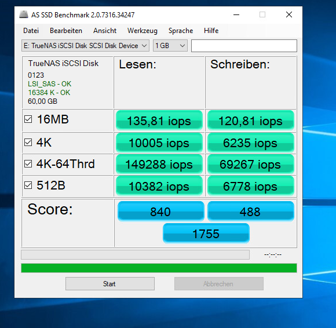Click the Start button
336x328 pixels.
pyautogui.click(x=110, y=284)
